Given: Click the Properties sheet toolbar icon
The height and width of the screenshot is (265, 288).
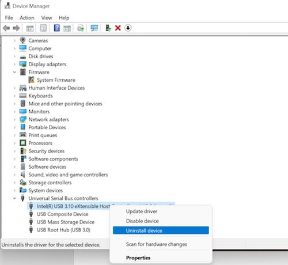Looking at the screenshot, I should click(x=43, y=28).
